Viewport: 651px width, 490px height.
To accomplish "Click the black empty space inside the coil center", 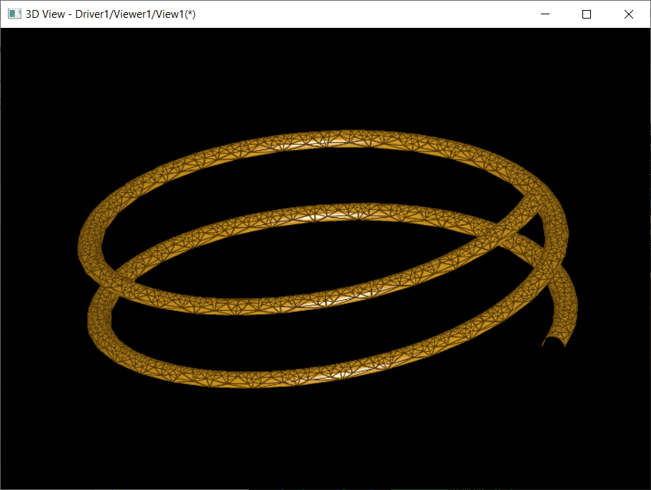I will click(322, 257).
